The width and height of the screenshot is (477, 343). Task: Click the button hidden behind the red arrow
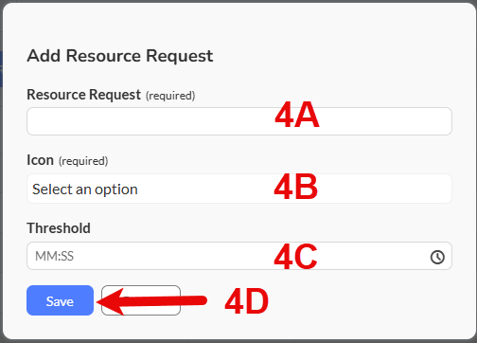(x=141, y=300)
